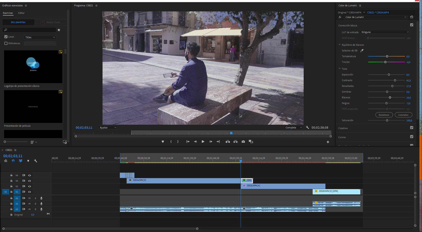422x232 pixels.
Task: Collapse the Equilibrio de blancos section
Action: pos(340,45)
